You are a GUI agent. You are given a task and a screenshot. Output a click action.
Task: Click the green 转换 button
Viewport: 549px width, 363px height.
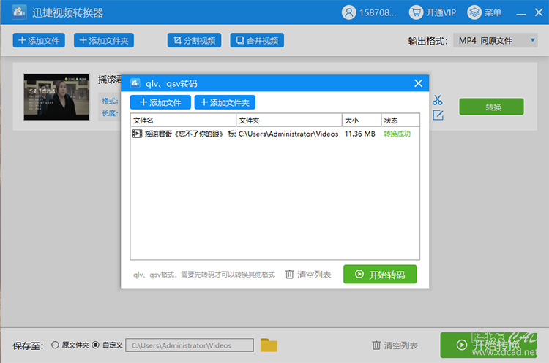pos(491,107)
